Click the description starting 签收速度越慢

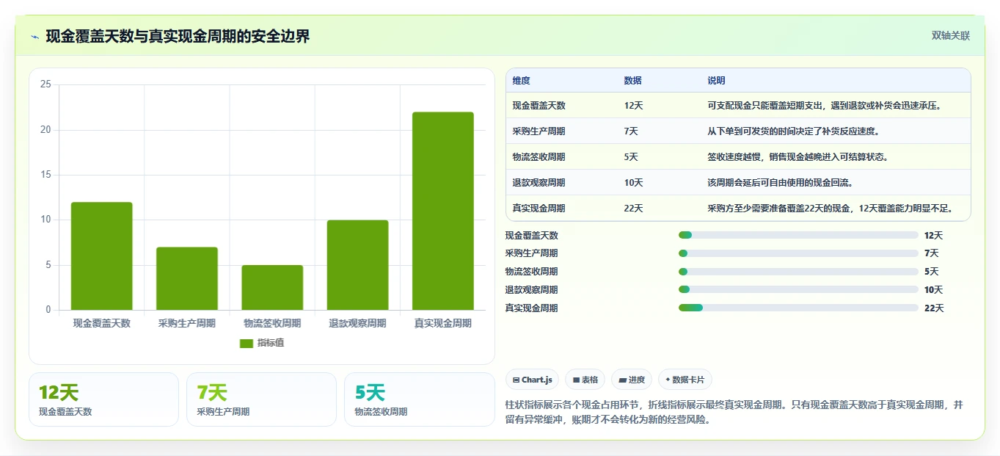click(799, 157)
